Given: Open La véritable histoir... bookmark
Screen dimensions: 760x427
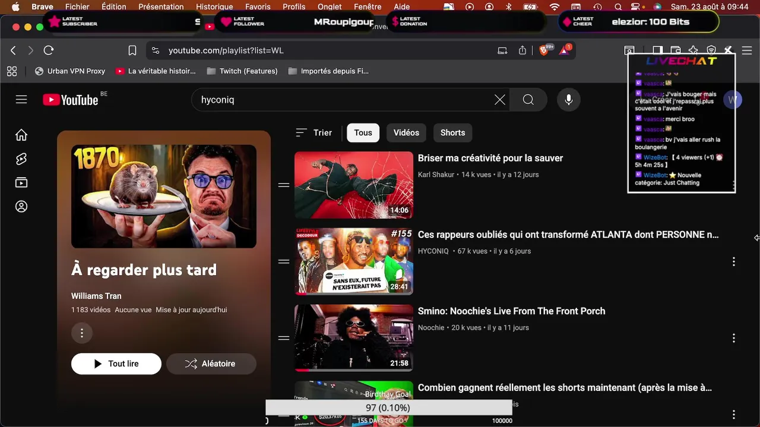Looking at the screenshot, I should [156, 71].
